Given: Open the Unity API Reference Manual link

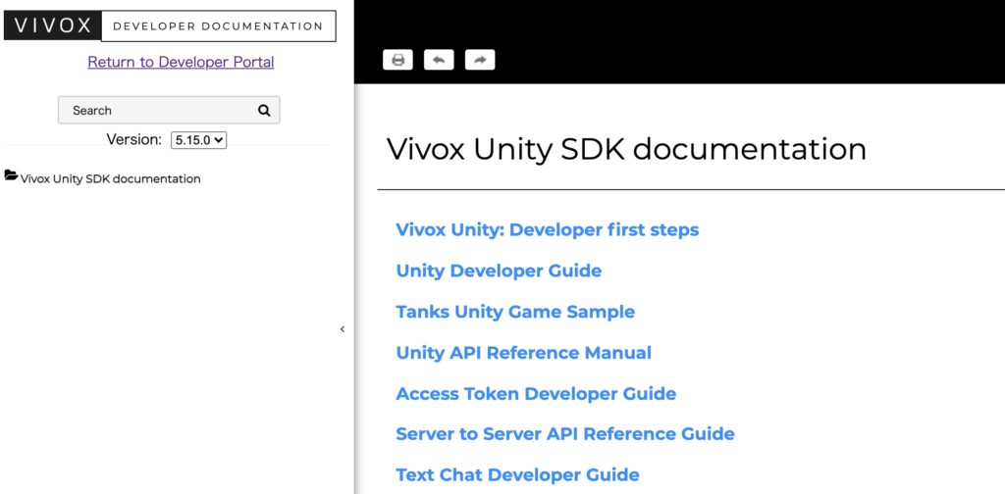Looking at the screenshot, I should 524,353.
